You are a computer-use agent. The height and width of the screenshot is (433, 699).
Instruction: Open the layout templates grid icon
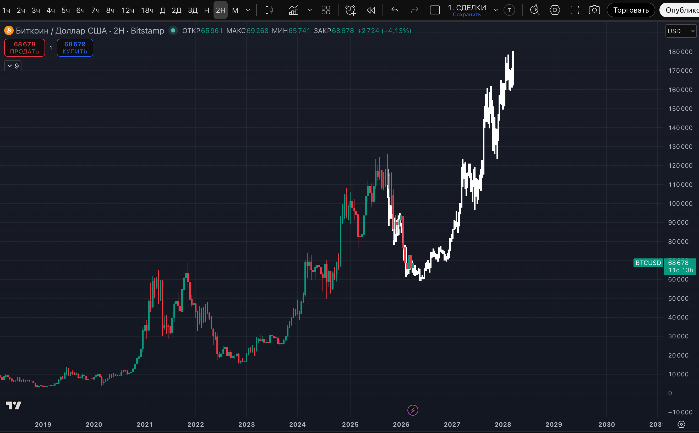point(326,10)
